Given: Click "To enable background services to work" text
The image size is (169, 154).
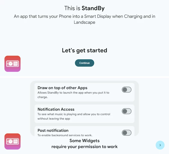Looking at the screenshot, I should click(x=65, y=135).
